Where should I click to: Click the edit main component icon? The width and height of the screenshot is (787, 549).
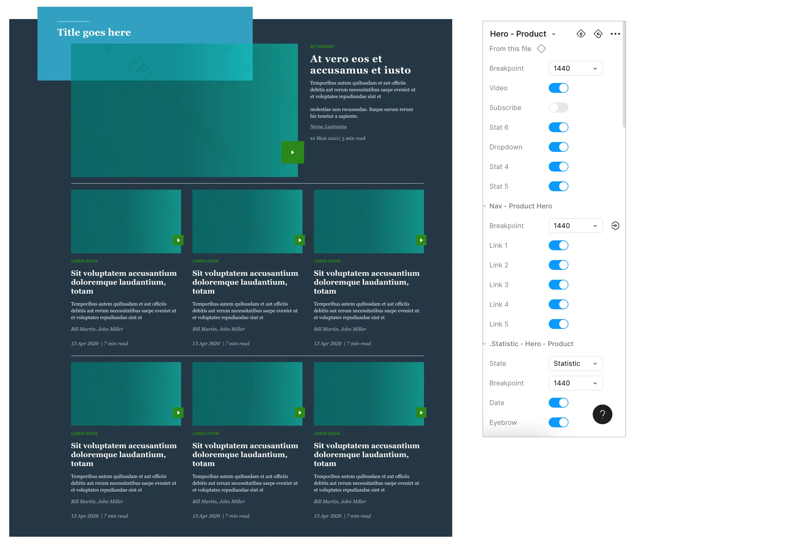coord(581,34)
